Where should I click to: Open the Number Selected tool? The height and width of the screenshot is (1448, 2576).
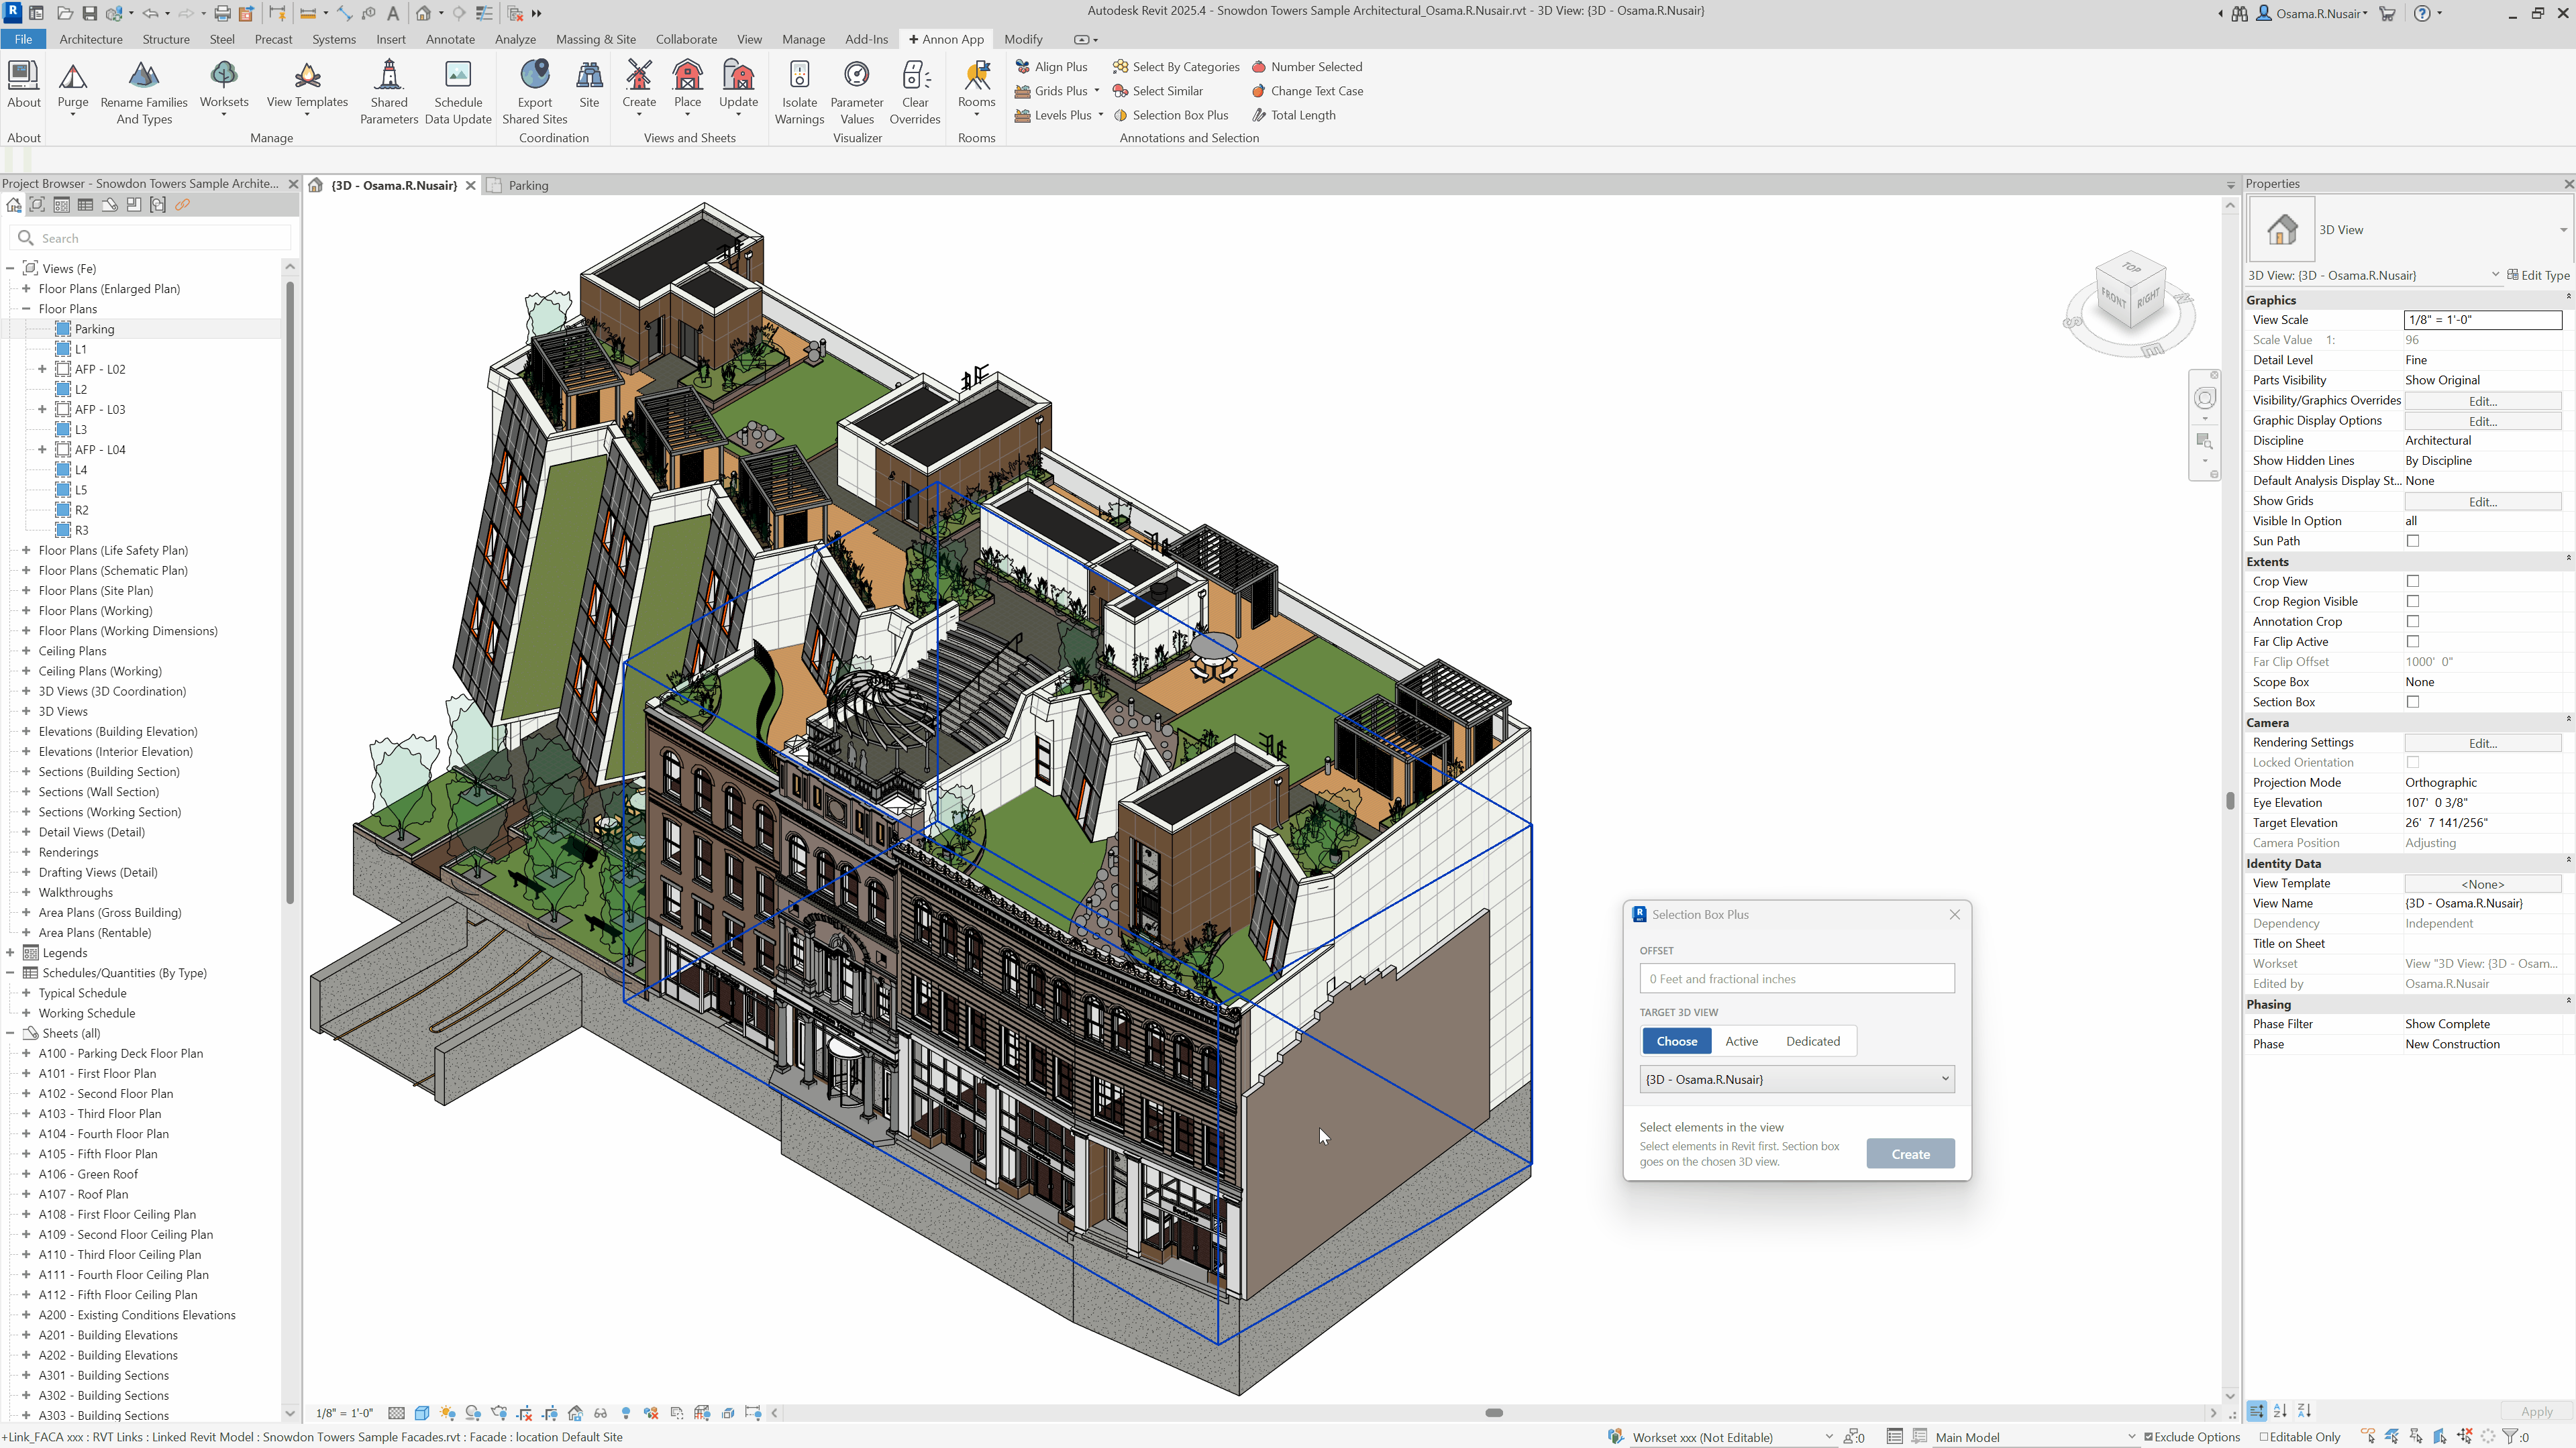click(x=1307, y=67)
